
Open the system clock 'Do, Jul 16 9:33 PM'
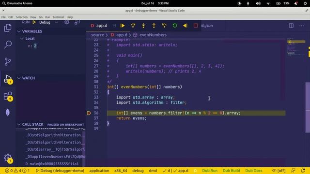point(155,3)
